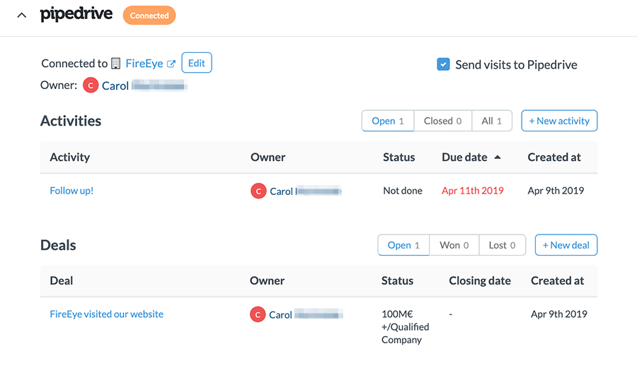Click the Deals section heading
This screenshot has width=637, height=368.
tap(58, 245)
